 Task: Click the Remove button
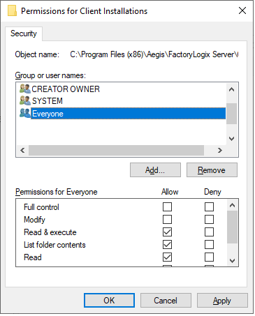pyautogui.click(x=212, y=170)
